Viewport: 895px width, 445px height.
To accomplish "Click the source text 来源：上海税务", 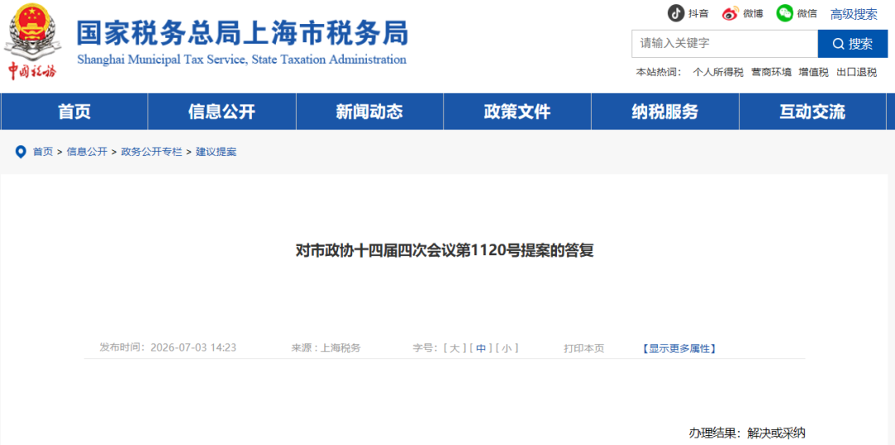I will click(x=326, y=348).
